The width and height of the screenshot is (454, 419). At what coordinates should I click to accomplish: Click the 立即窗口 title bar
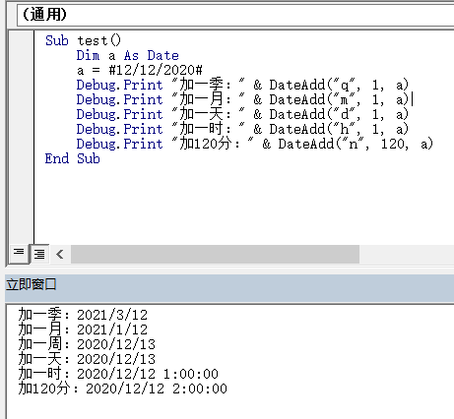[x=229, y=284]
